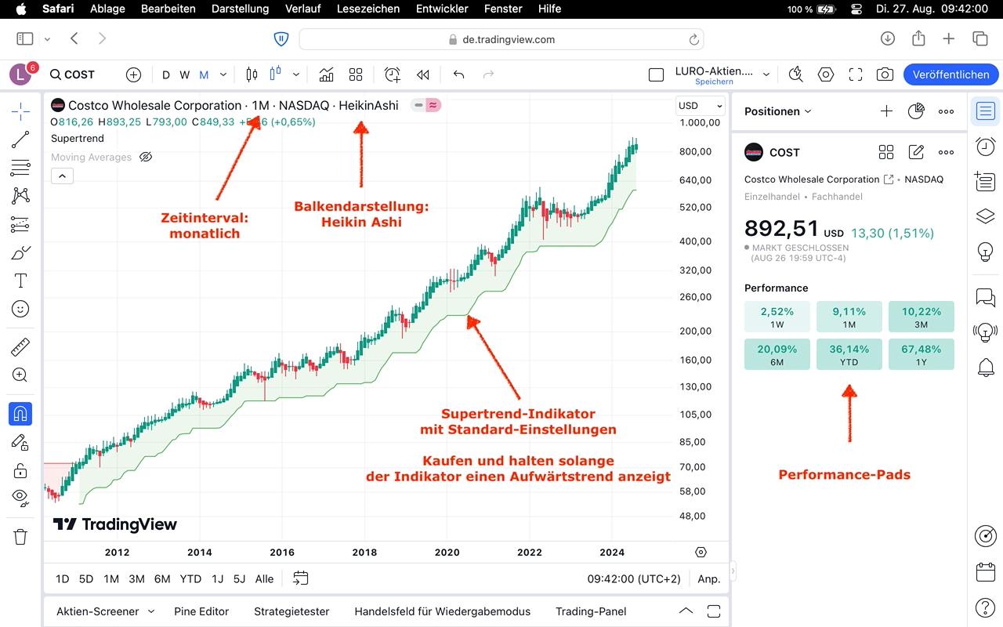Select the YTD time range button

pyautogui.click(x=190, y=579)
